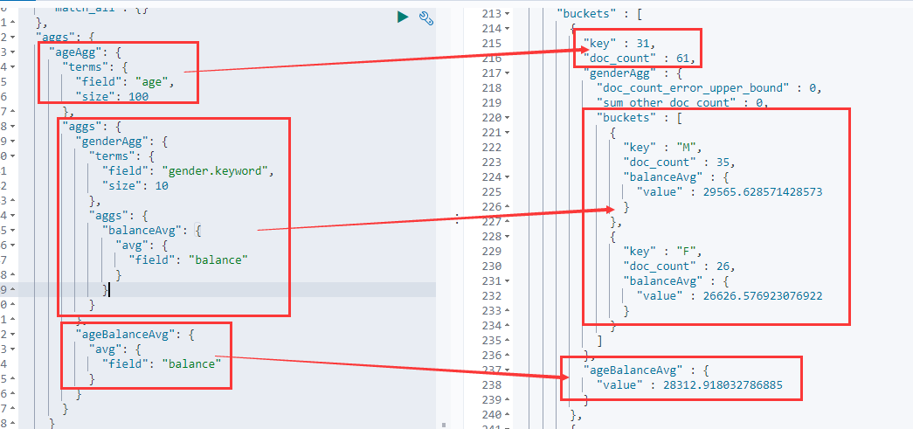Place cursor on "size": 100 line

pos(113,97)
